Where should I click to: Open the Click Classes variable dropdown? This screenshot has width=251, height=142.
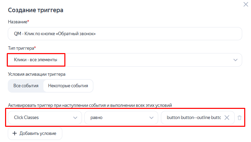point(45,118)
